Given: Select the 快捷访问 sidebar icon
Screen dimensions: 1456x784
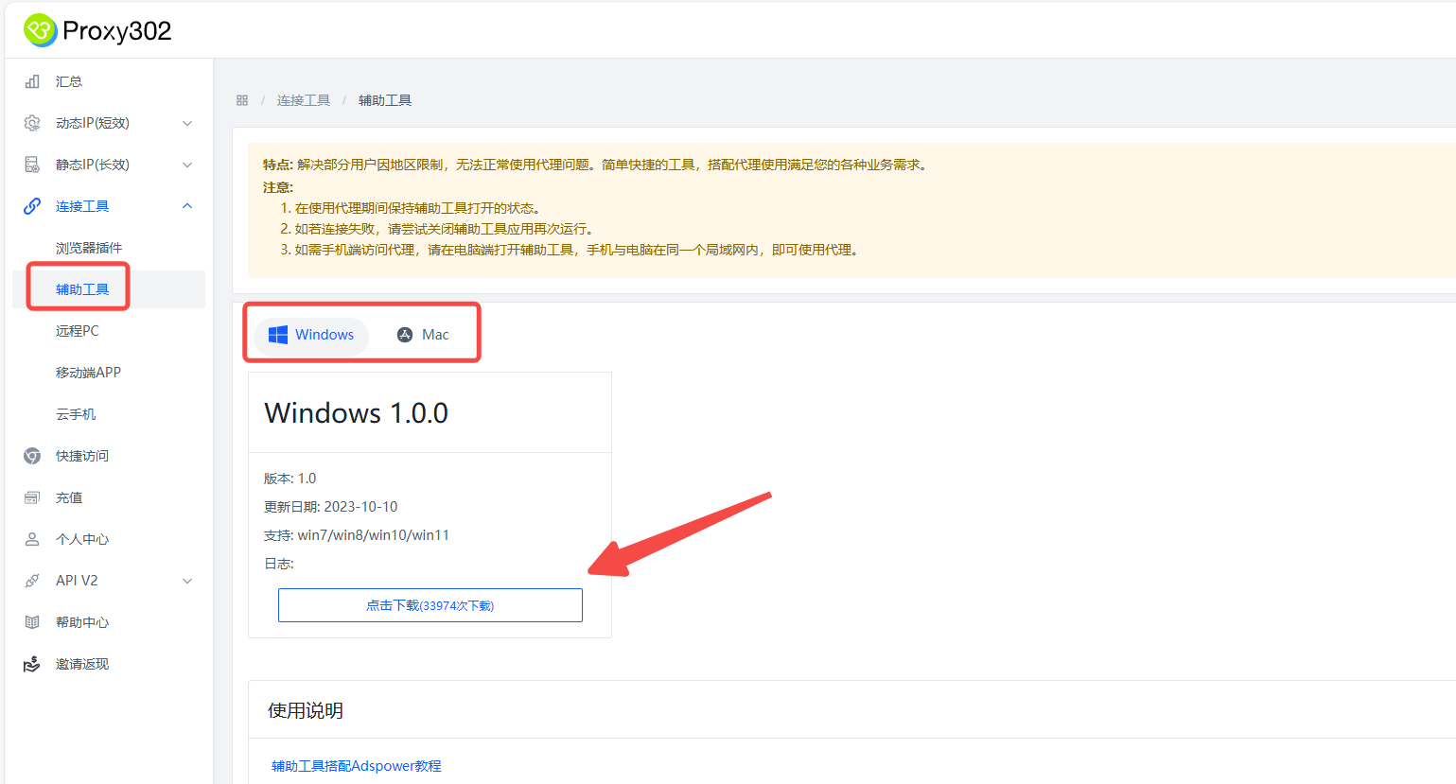Looking at the screenshot, I should 31,455.
